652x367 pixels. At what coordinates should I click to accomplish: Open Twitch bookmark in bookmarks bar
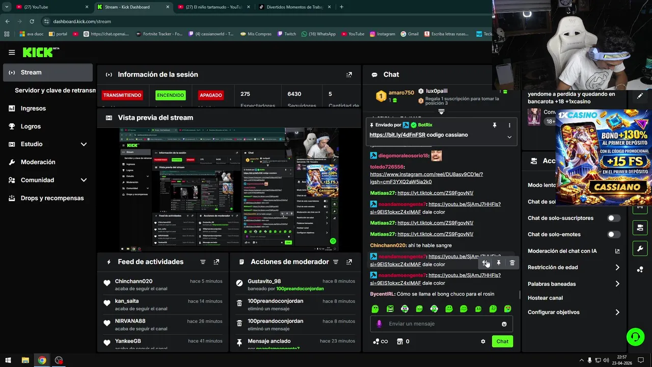coord(287,34)
